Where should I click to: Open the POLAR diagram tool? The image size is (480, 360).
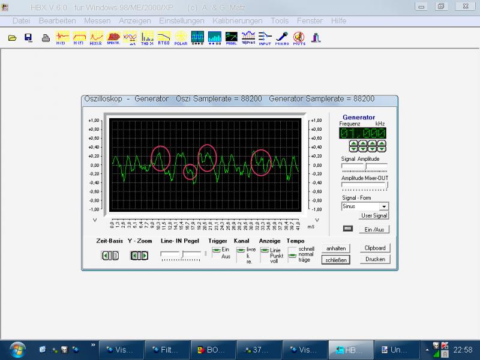[x=181, y=38]
